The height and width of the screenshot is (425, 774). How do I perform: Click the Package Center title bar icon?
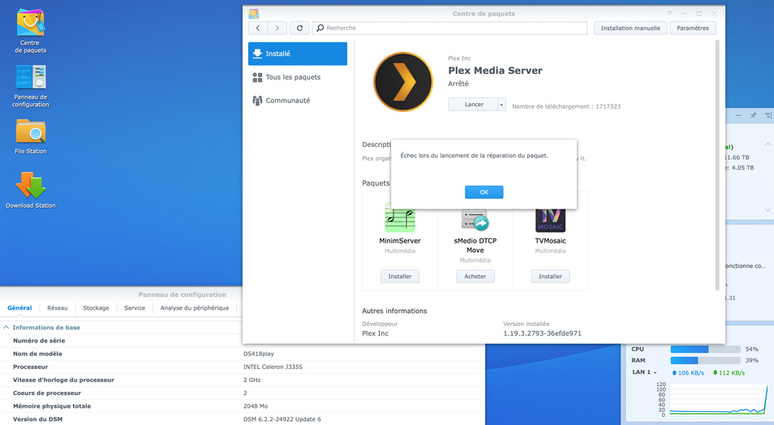pyautogui.click(x=254, y=13)
